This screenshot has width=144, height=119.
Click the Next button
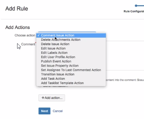45,111
